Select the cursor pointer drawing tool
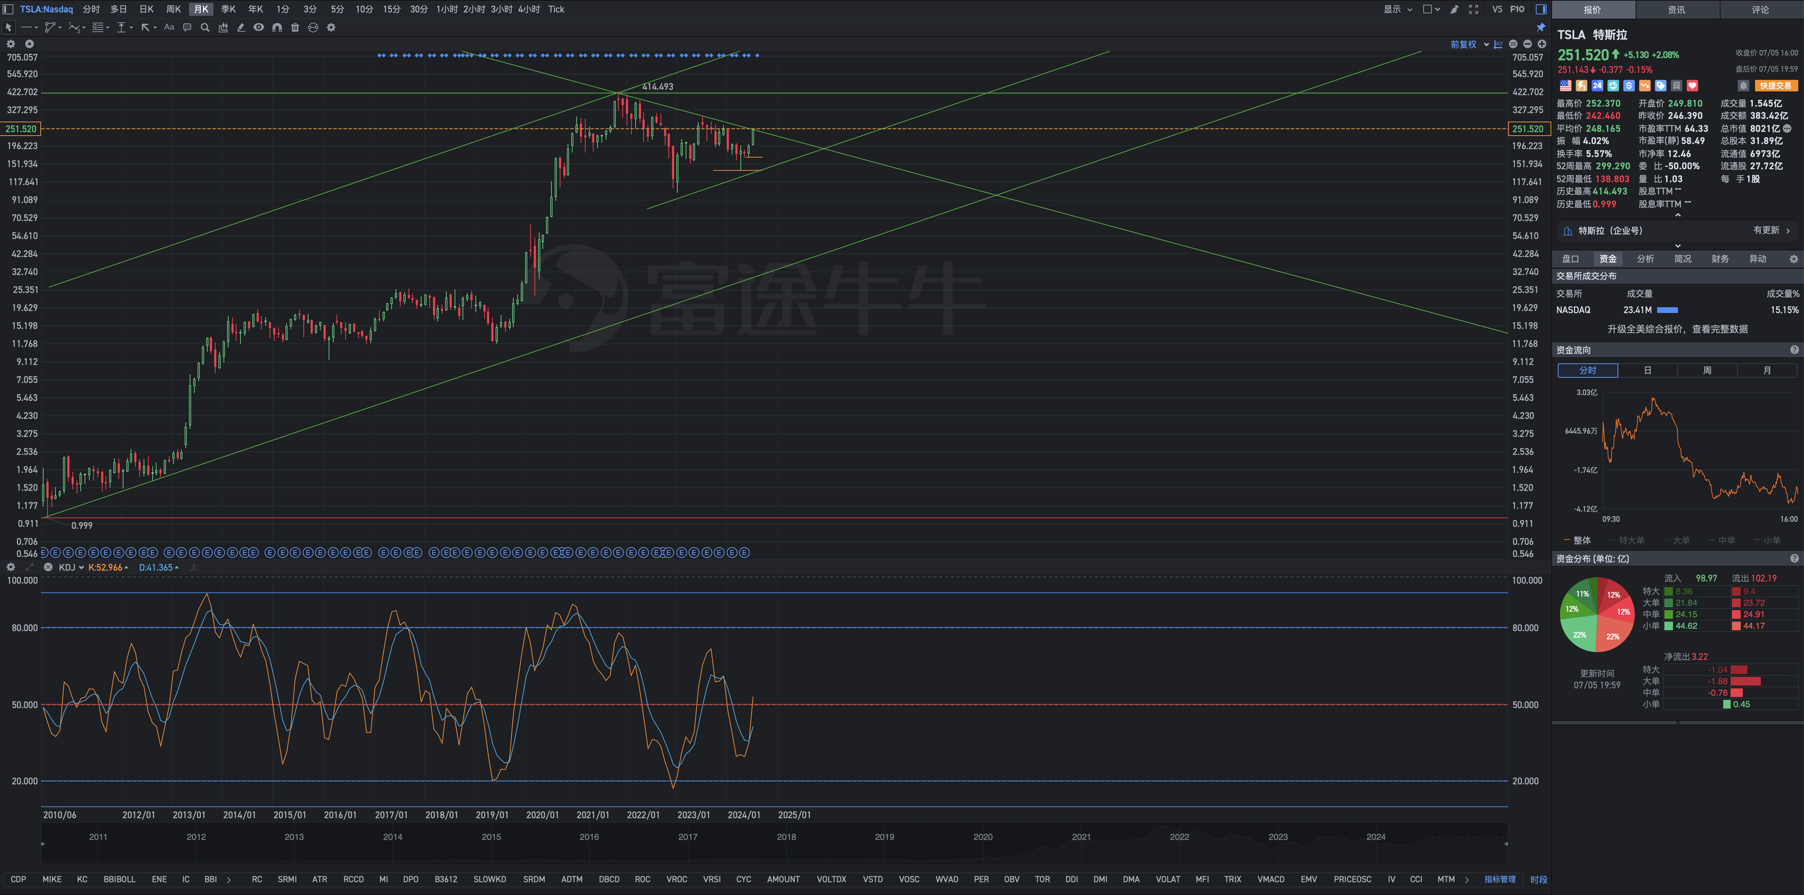This screenshot has height=895, width=1804. coord(8,27)
